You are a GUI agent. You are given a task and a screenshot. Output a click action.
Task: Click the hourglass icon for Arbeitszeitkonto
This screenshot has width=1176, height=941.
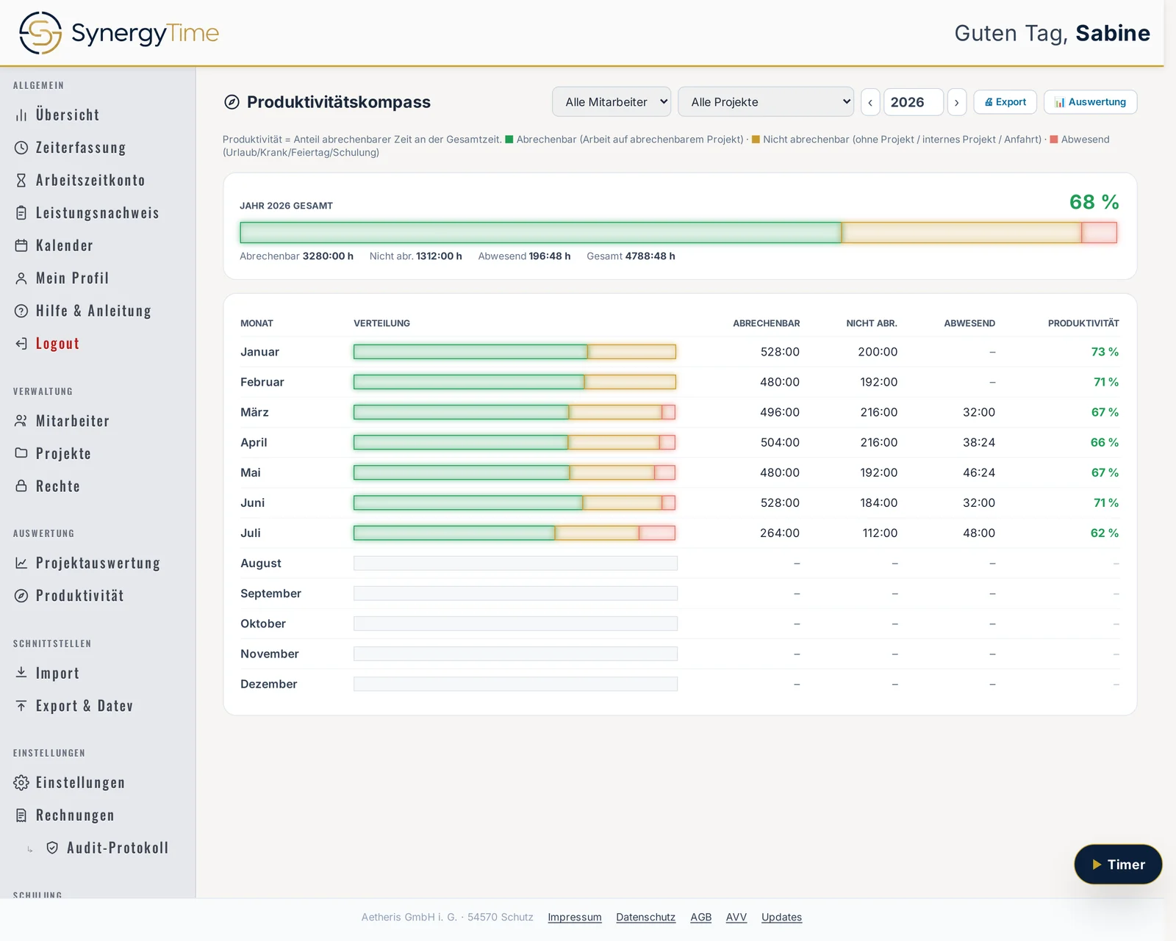point(21,180)
